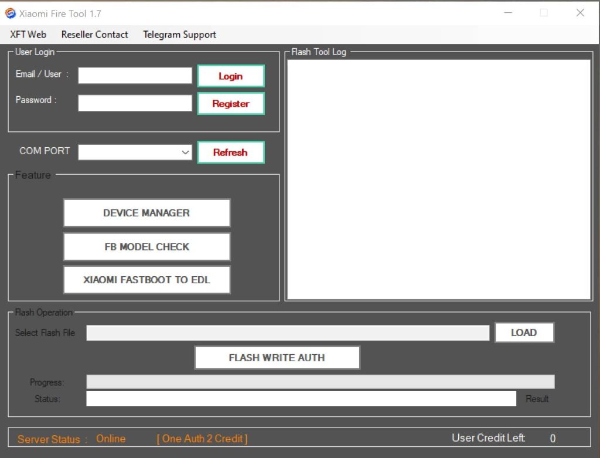Open DEVICE MANAGER feature
The width and height of the screenshot is (600, 458).
click(146, 213)
